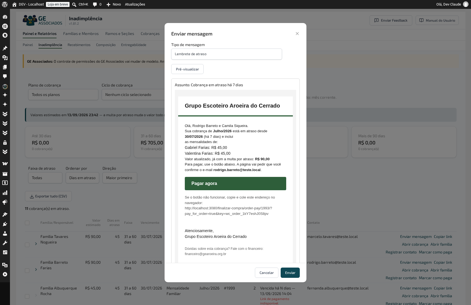Open the Faixa de atraso dropdown

pos(45,178)
